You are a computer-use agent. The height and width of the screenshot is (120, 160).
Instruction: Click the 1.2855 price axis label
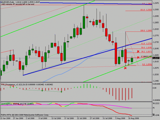click(x=156, y=23)
